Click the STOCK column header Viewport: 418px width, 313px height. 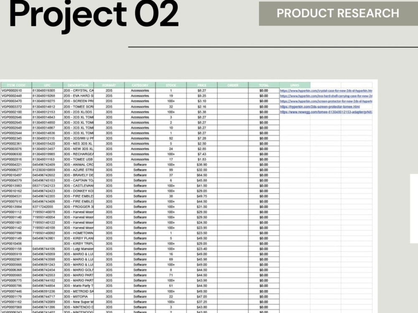tap(171, 85)
